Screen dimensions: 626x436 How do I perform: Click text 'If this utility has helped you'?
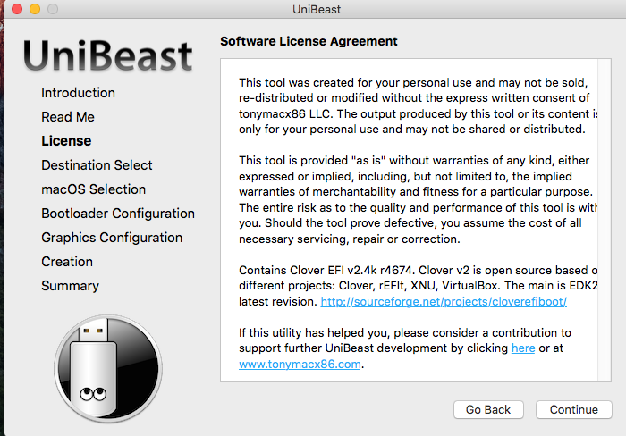[314, 332]
